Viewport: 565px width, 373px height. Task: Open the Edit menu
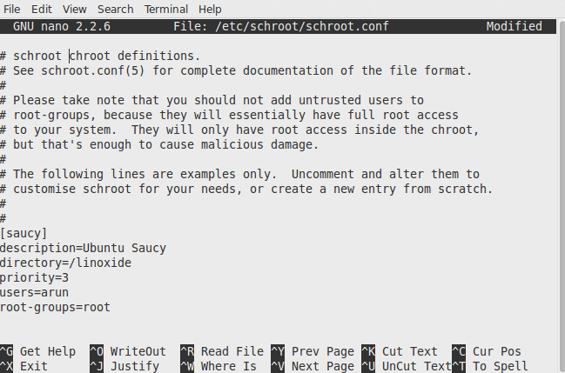[x=42, y=9]
